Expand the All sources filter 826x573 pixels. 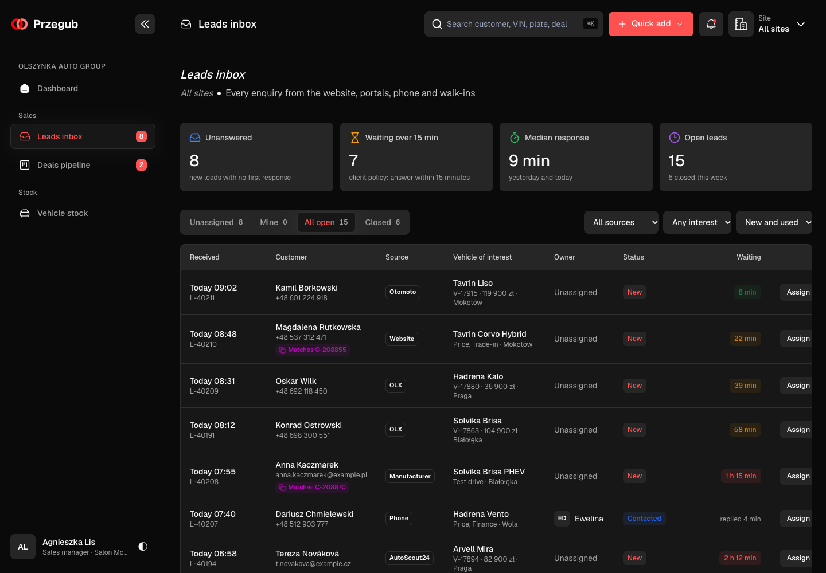coord(621,222)
